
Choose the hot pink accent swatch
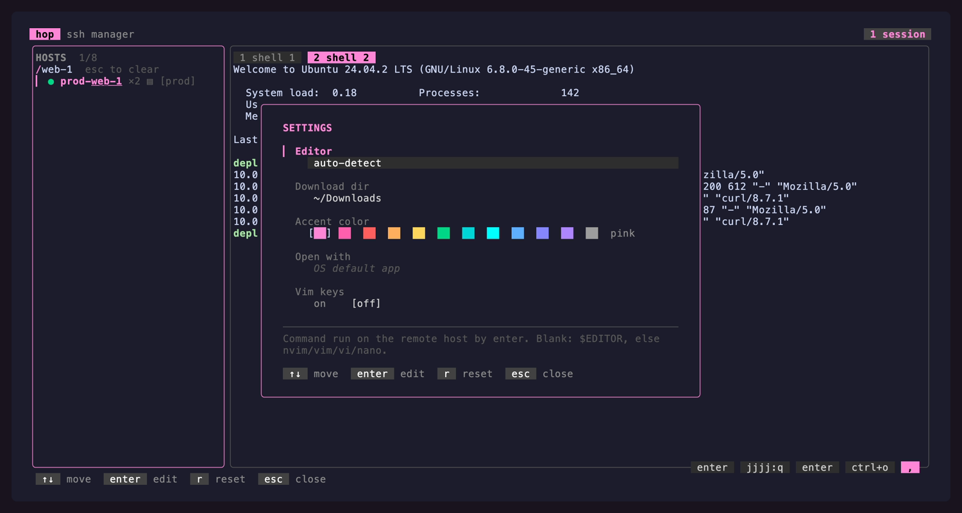click(345, 233)
